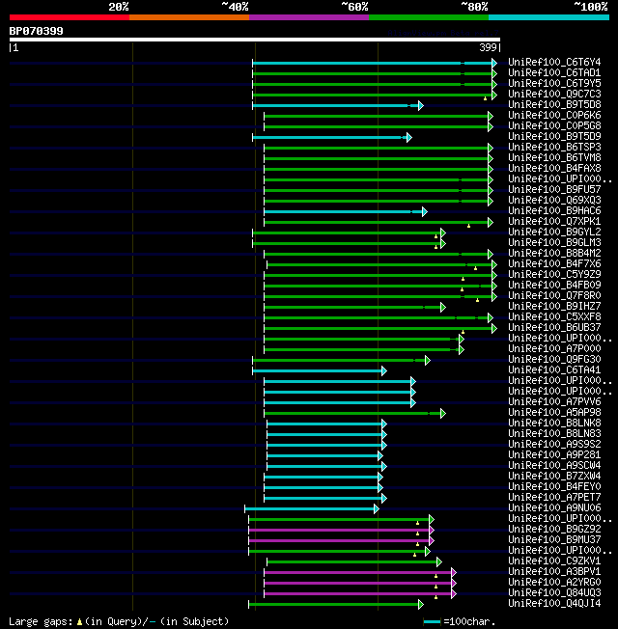
Task: Select the UniRef100_C5XXF8 hit name
Action: (554, 316)
